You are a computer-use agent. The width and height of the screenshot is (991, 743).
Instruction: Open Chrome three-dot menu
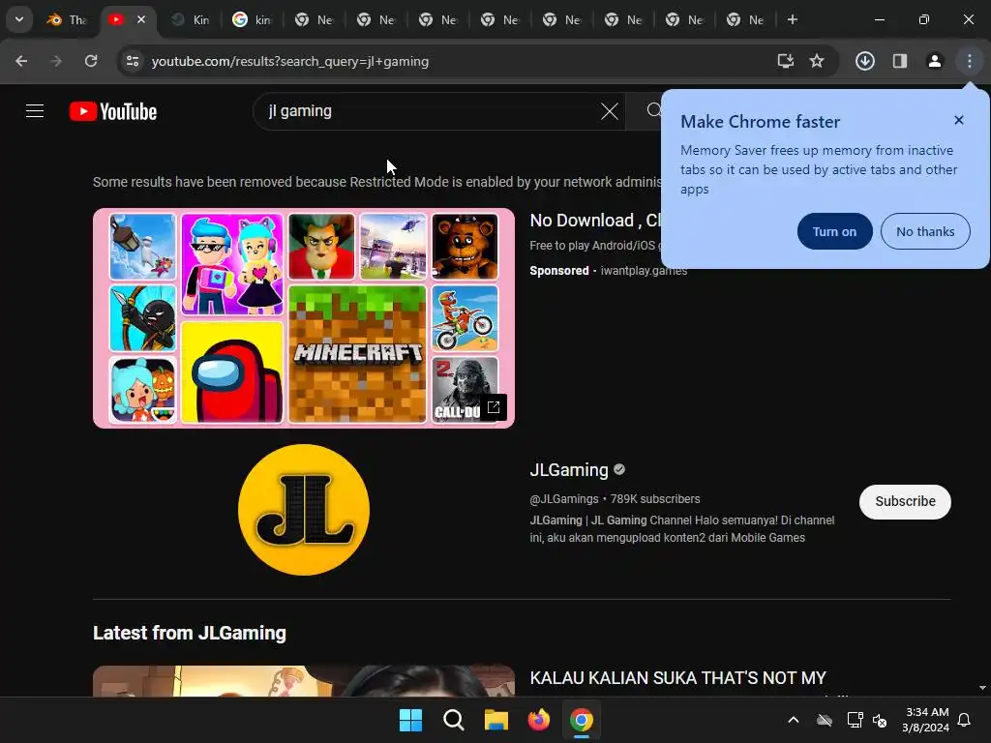[x=970, y=61]
